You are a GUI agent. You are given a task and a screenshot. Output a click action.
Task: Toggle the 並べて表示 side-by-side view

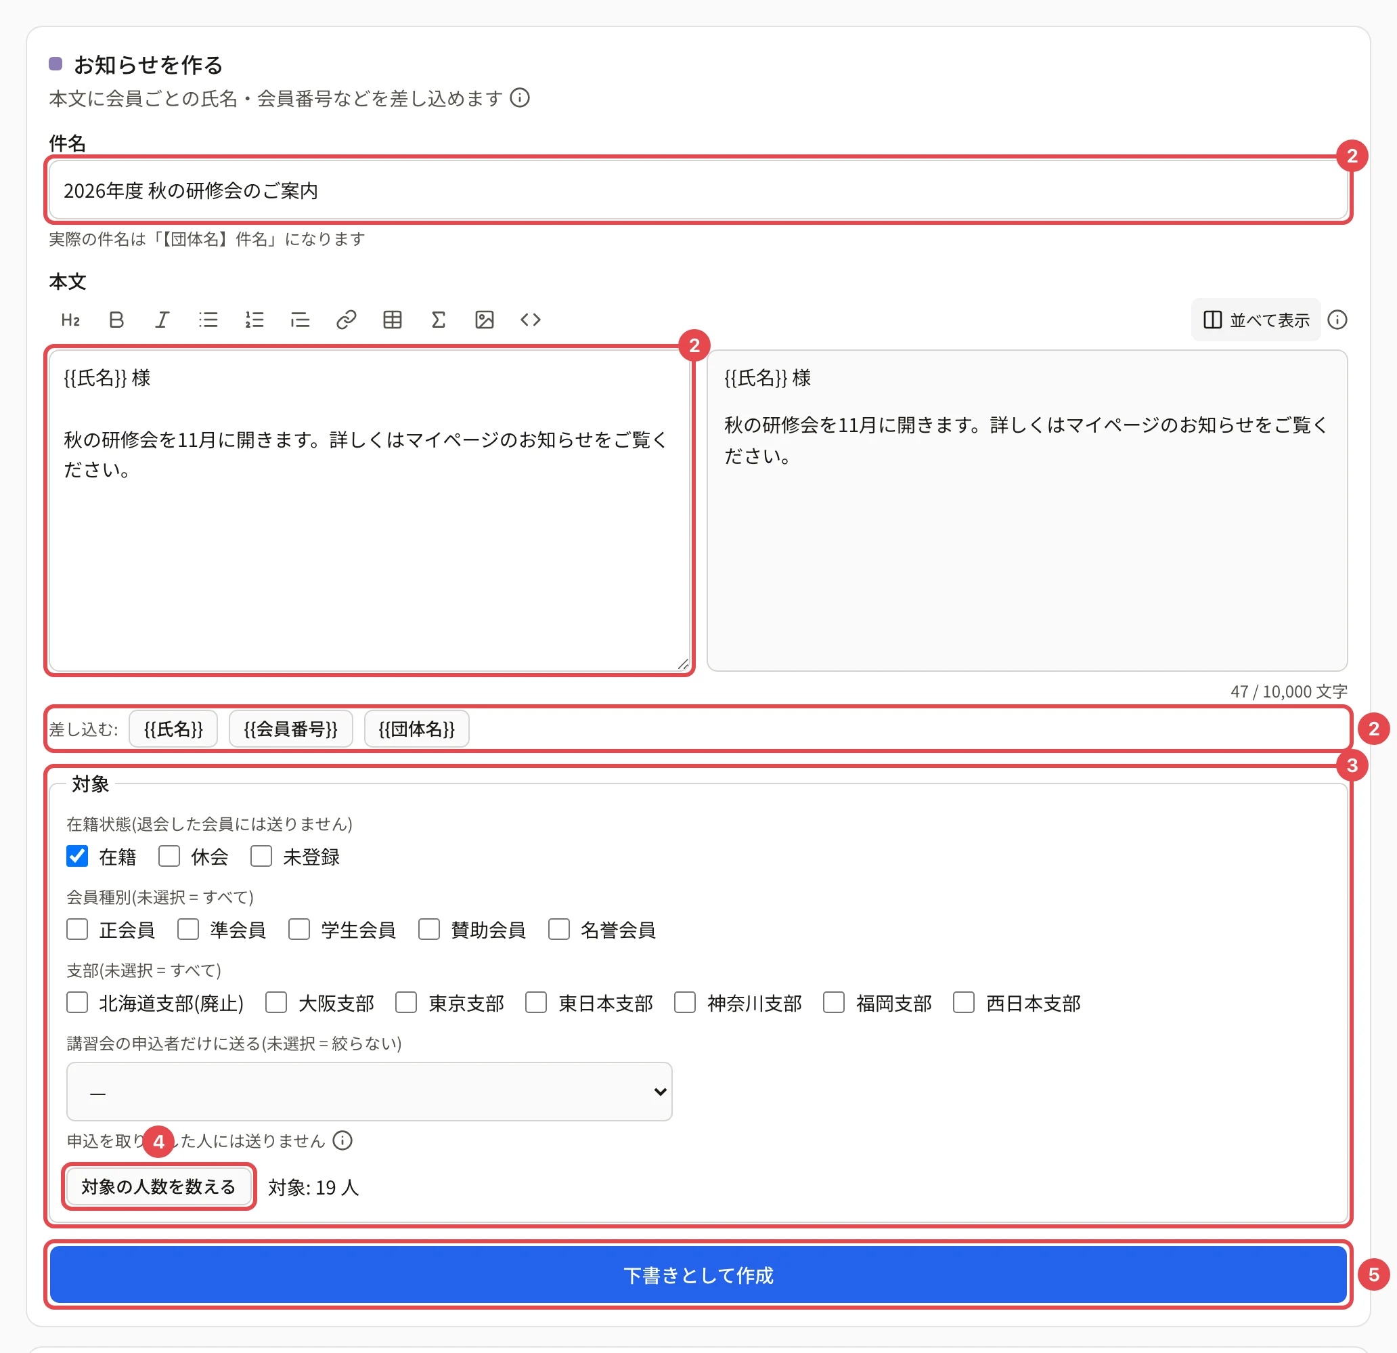tap(1256, 320)
